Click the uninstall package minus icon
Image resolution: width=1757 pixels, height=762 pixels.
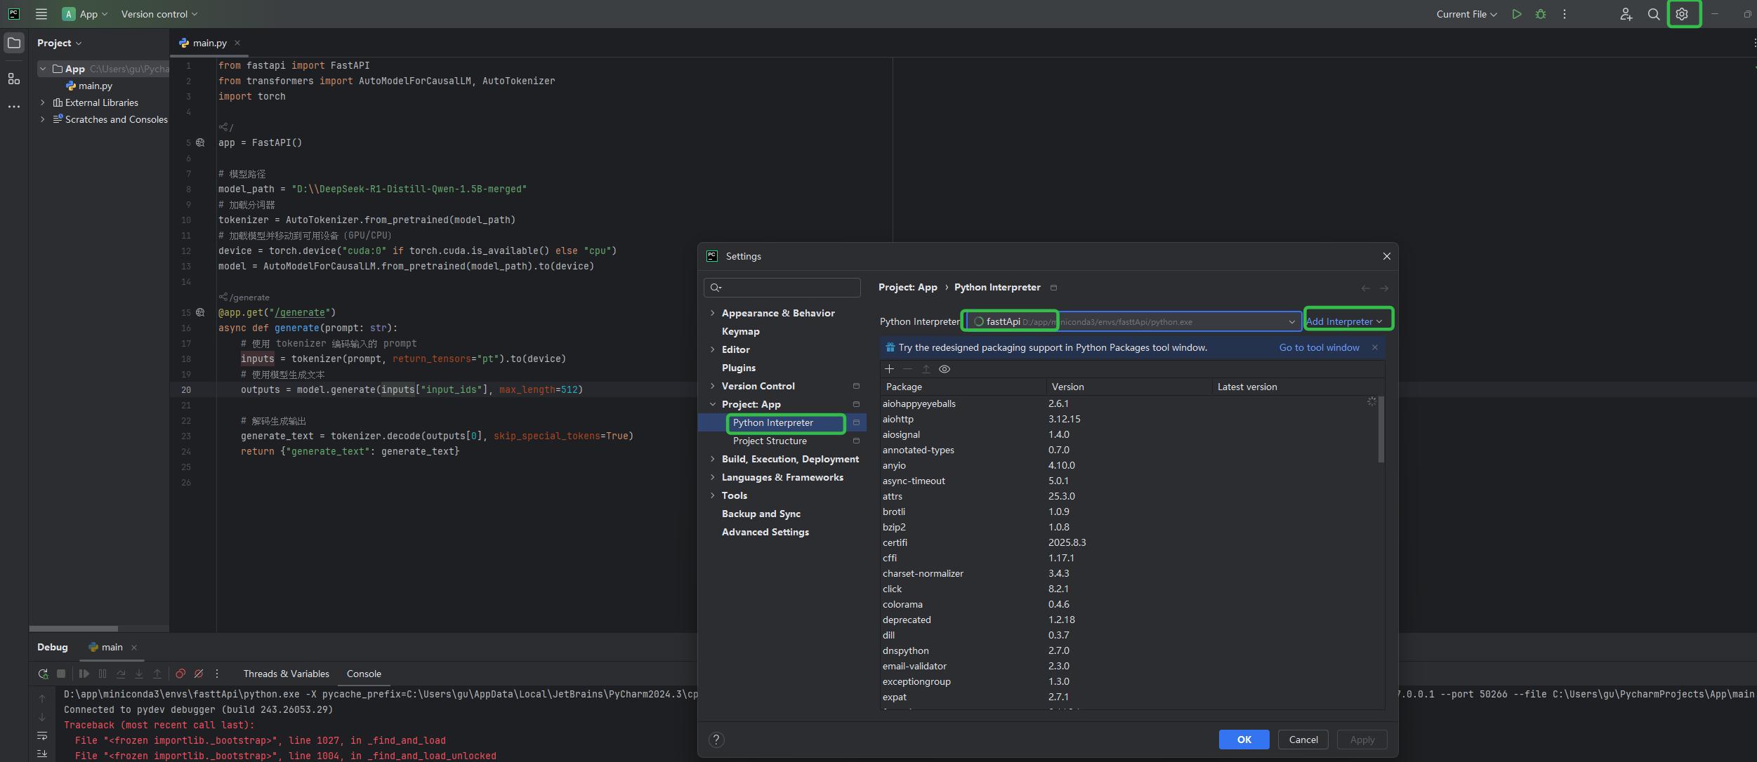907,369
